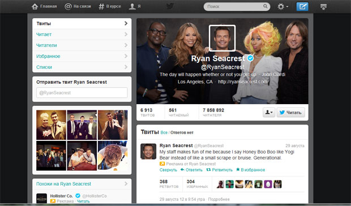Viewport: 351px width, 206px height.
Task: Open the user actions dropdown beside Читать
Action: pos(269,112)
